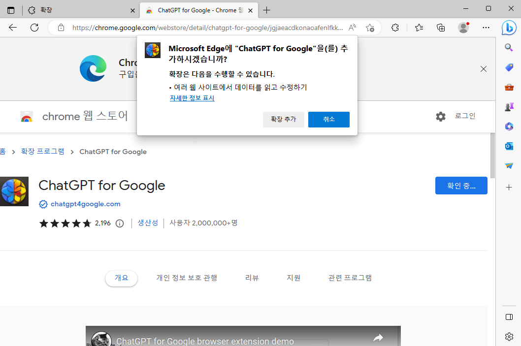Show rating info circle icon
The width and height of the screenshot is (521, 346).
(x=120, y=223)
